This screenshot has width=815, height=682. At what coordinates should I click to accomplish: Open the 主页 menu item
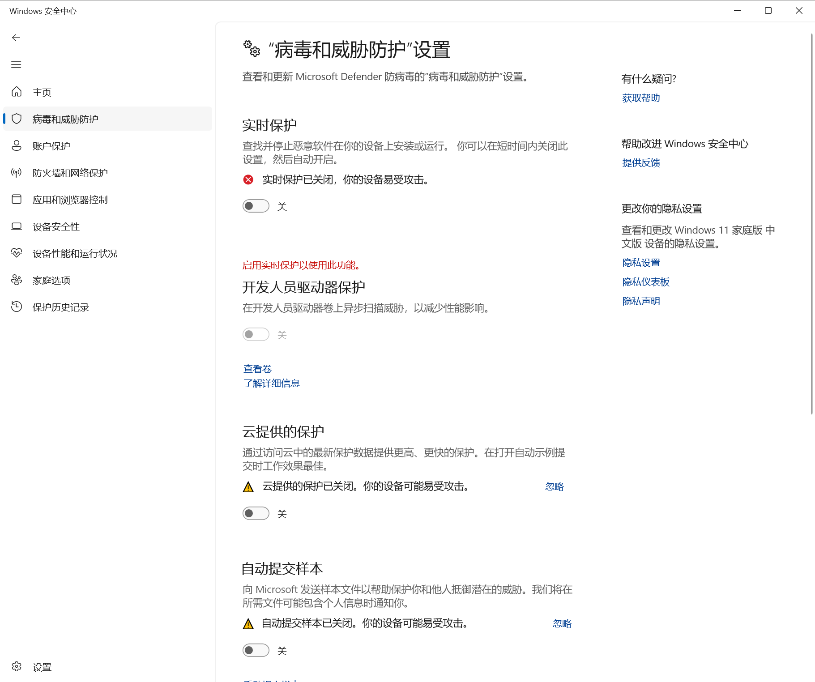pyautogui.click(x=107, y=92)
